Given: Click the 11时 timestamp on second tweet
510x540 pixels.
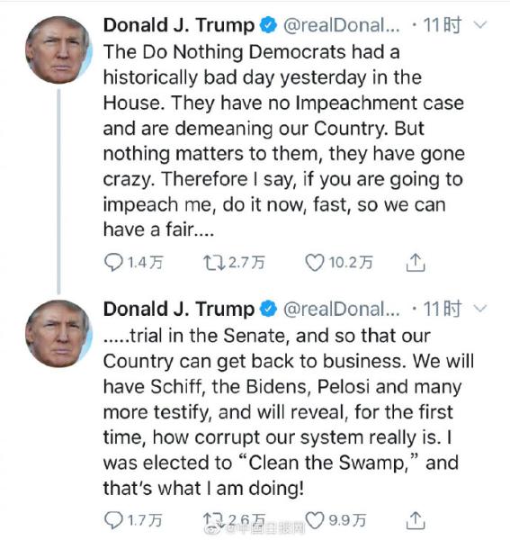Looking at the screenshot, I should coord(442,309).
